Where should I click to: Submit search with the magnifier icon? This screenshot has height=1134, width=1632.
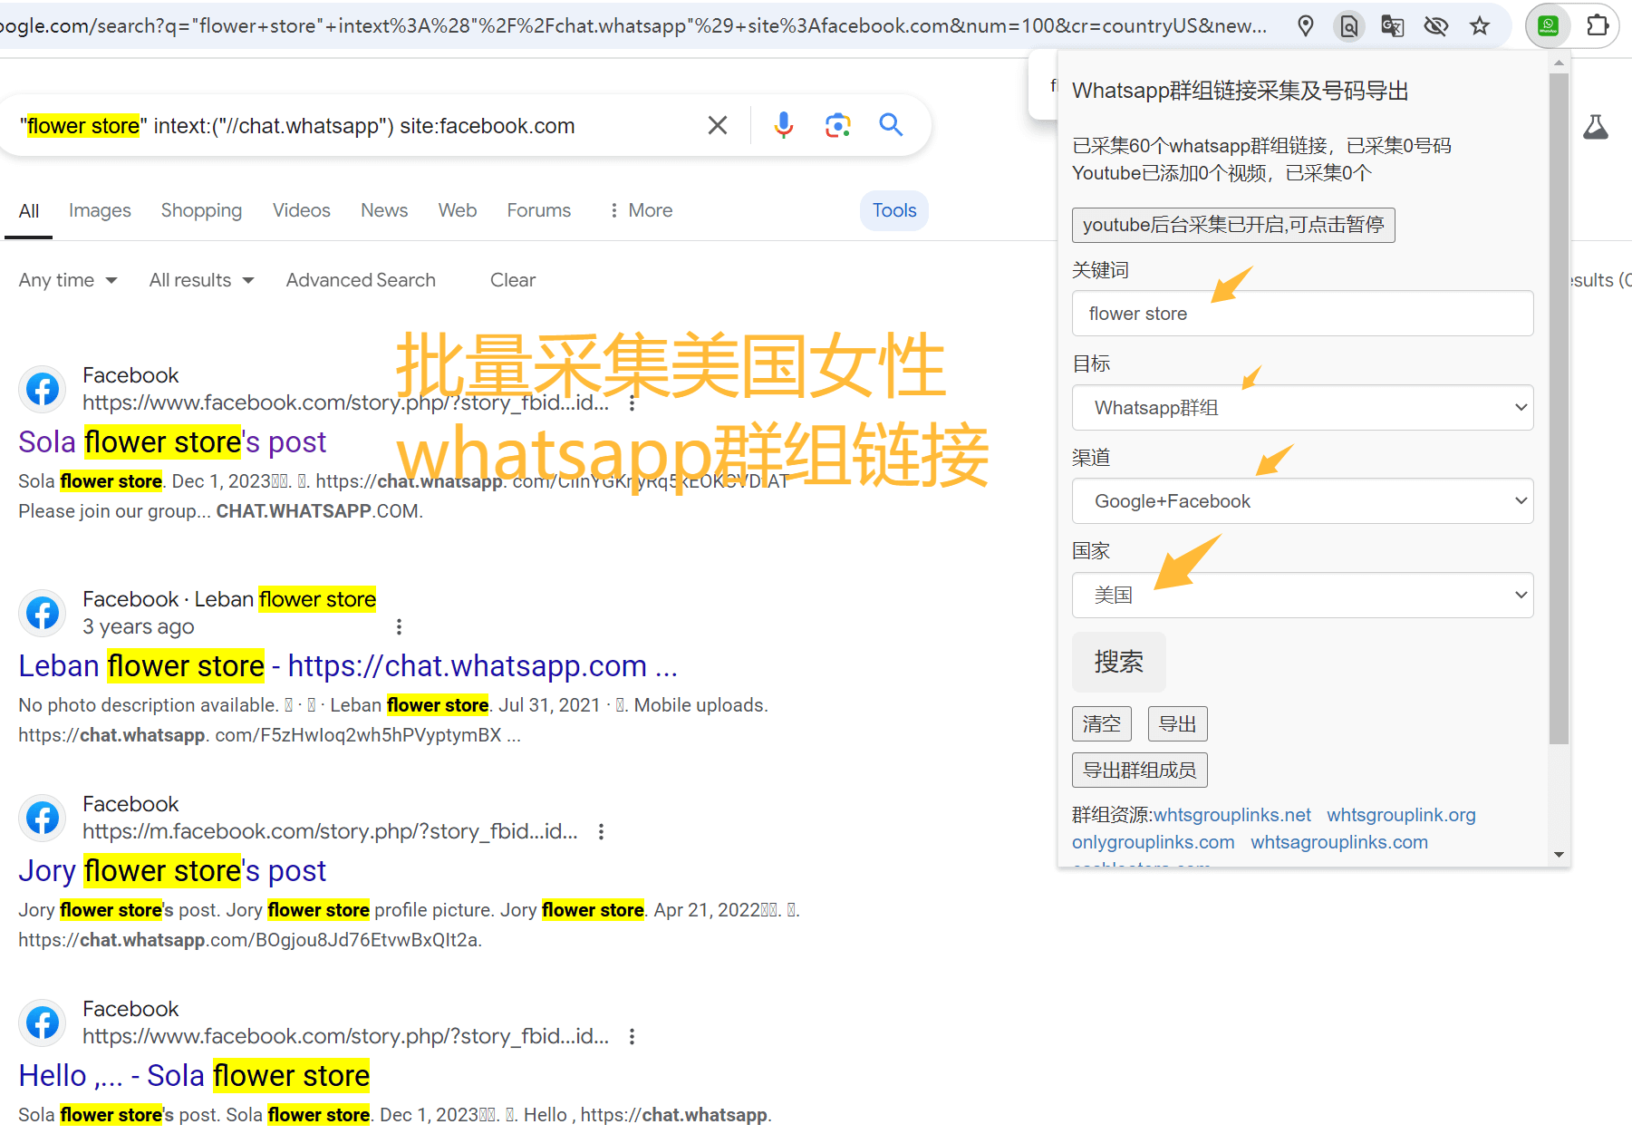891,125
